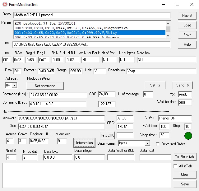Open the Adresa 04 dropdown
Screen dimensions: 199x191
[15, 85]
